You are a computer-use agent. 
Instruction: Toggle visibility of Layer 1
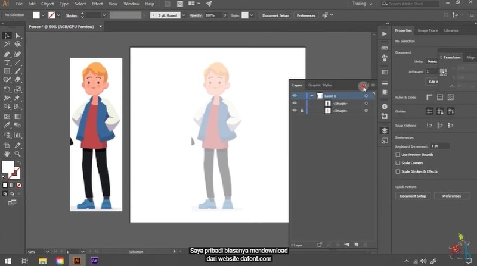pyautogui.click(x=295, y=95)
